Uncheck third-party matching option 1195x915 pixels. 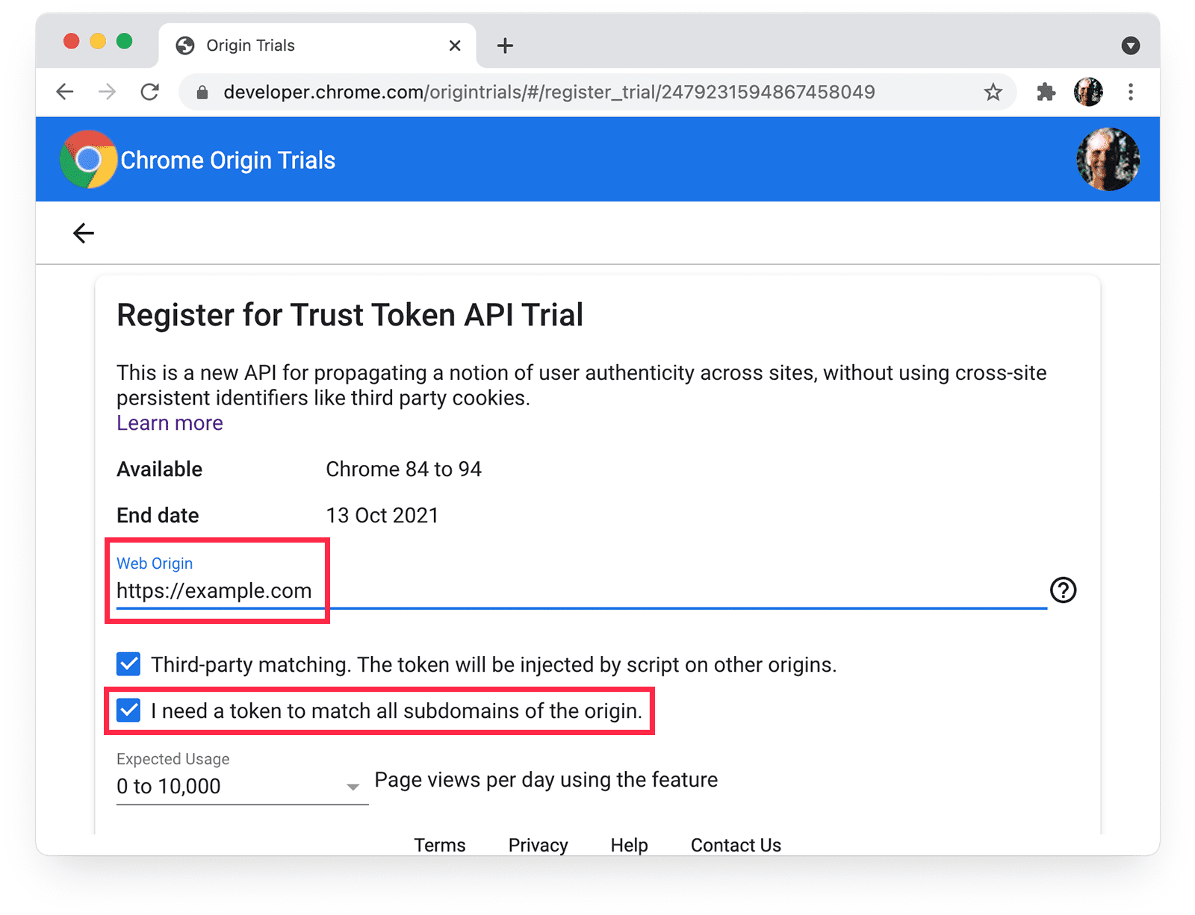128,663
